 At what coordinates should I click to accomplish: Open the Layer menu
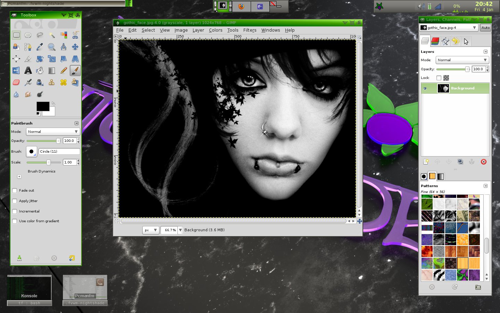click(198, 30)
